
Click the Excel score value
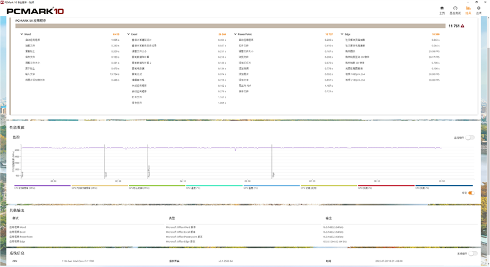[222, 34]
